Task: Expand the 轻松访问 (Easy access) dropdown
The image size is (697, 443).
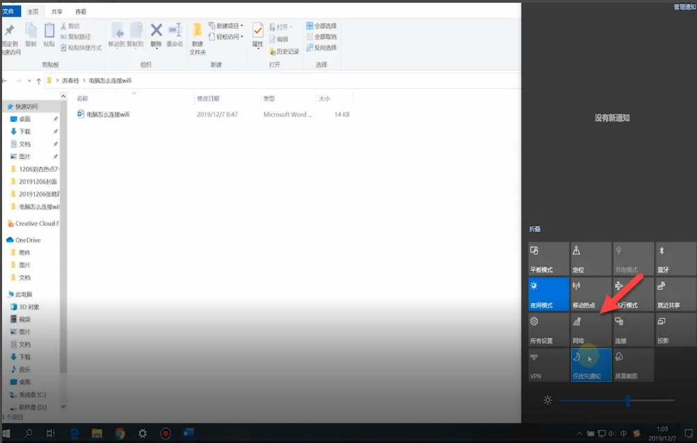Action: coord(227,36)
